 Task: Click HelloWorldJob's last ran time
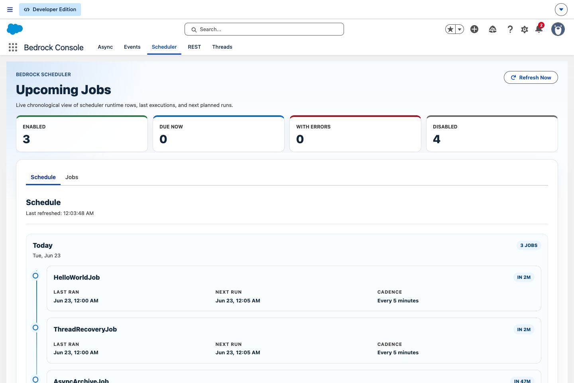coord(76,301)
